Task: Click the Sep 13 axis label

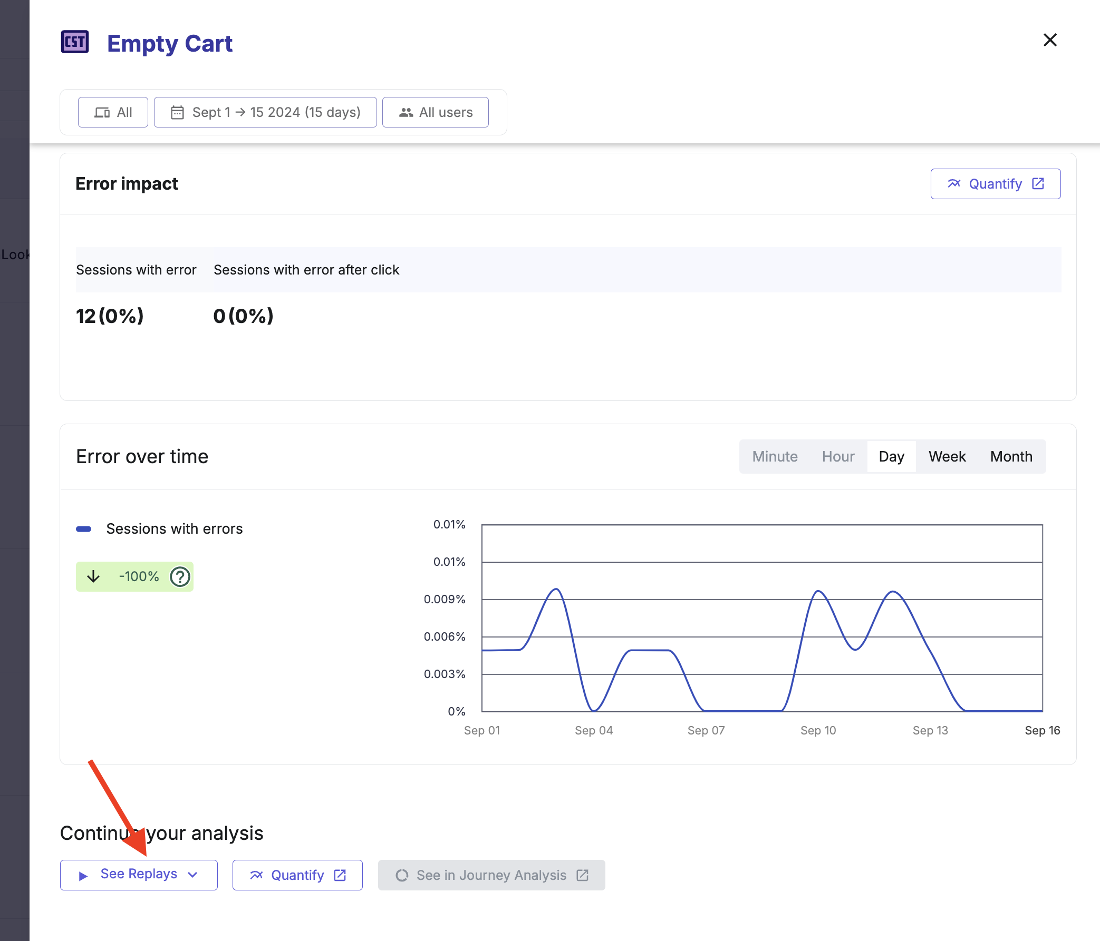Action: [x=930, y=730]
